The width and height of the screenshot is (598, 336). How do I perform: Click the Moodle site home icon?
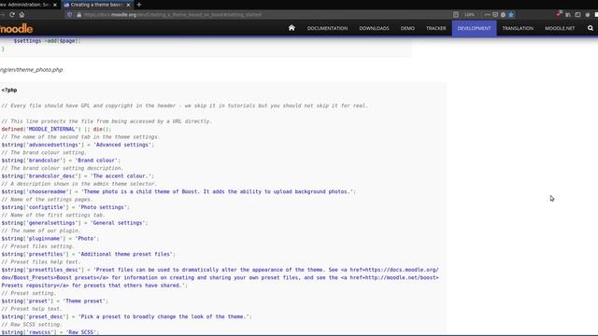[x=292, y=28]
